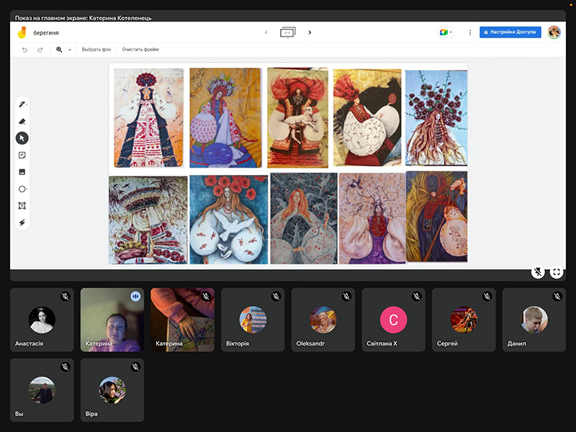Viewport: 576px width, 432px height.
Task: Open the account avatar in Jamboard
Action: pos(554,32)
